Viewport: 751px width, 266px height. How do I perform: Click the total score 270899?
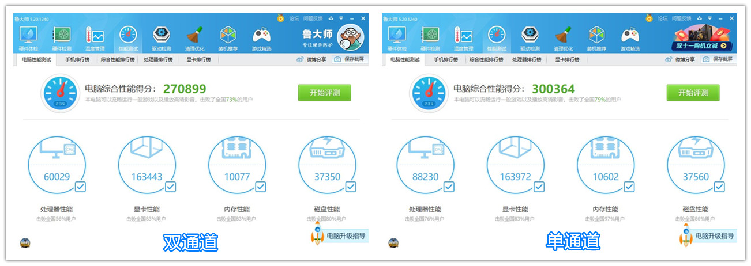[185, 89]
